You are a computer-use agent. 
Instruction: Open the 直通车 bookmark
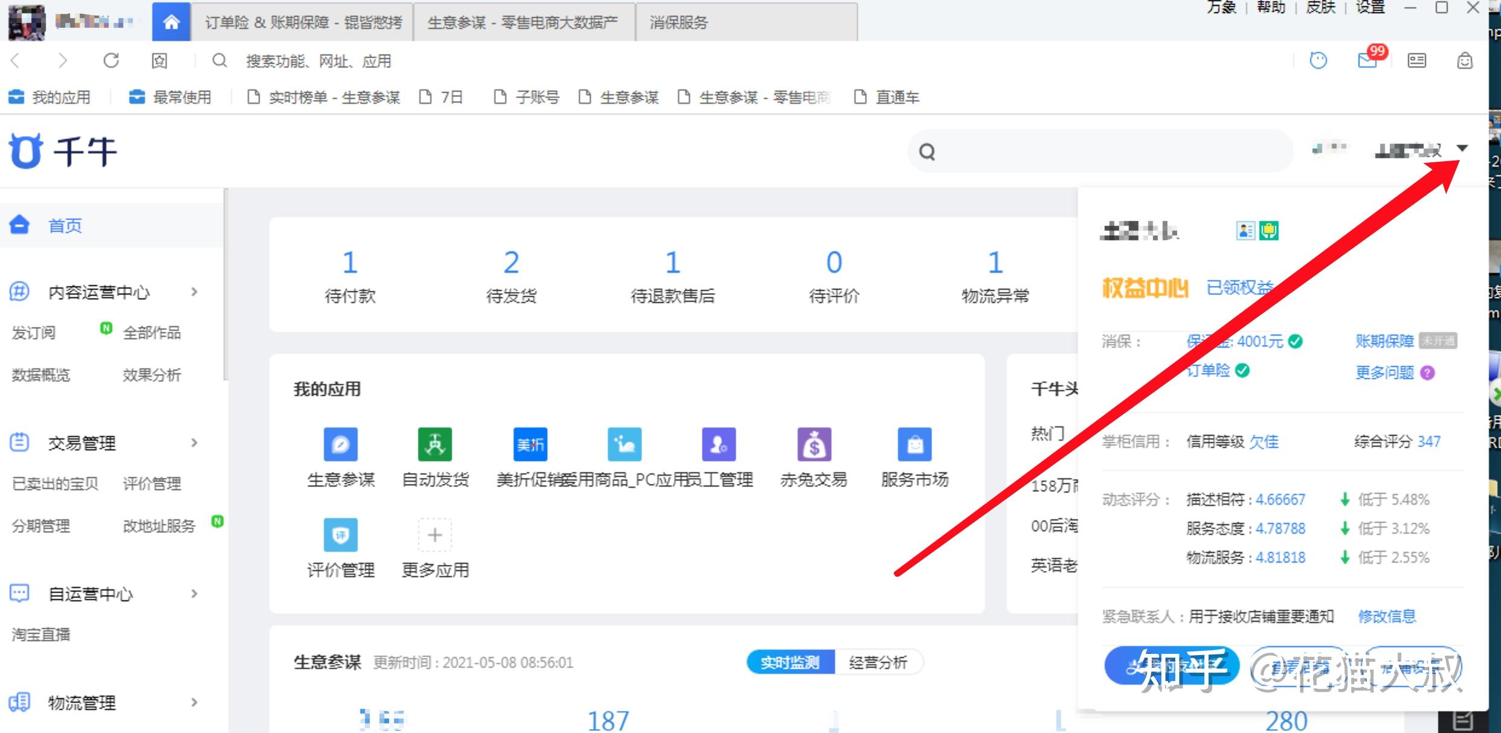click(886, 97)
